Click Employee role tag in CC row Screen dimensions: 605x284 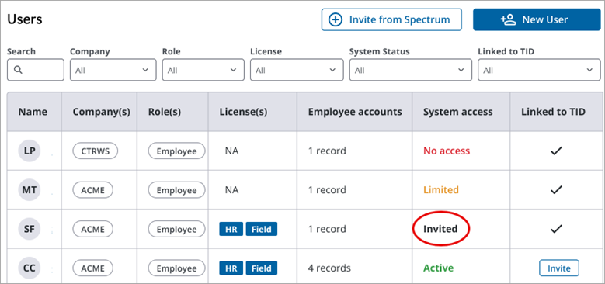[177, 268]
